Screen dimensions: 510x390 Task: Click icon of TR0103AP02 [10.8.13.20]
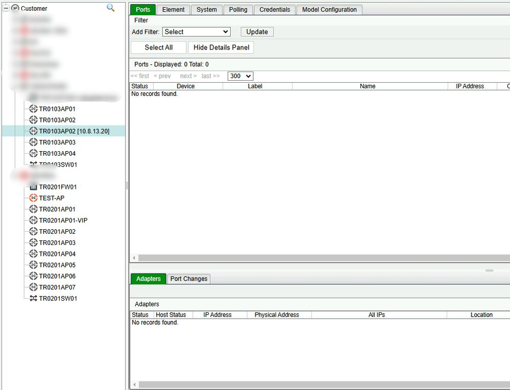click(33, 131)
